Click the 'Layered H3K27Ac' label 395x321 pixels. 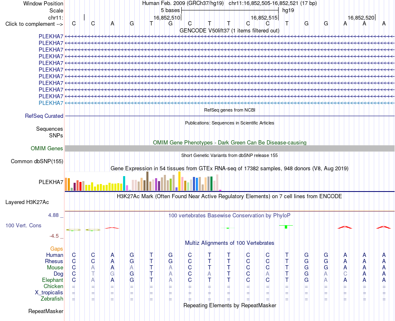pos(27,202)
